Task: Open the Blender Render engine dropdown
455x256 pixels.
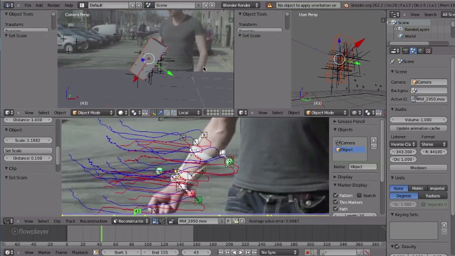Action: coord(240,5)
